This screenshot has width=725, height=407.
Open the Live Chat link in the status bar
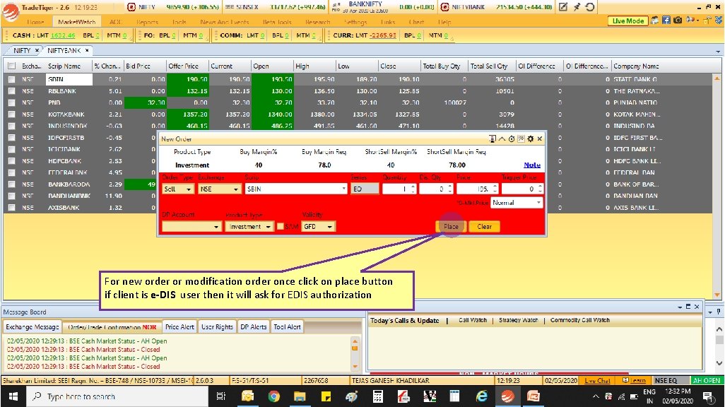(x=597, y=381)
